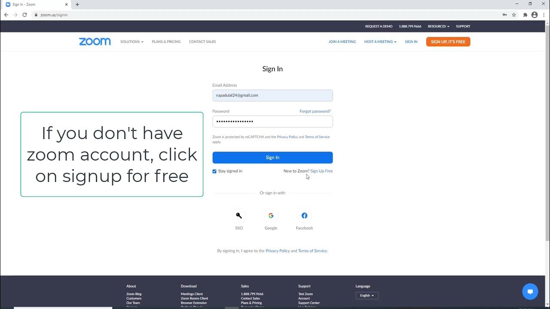The image size is (550, 309).
Task: Open the English language dropdown in footer
Action: [x=367, y=295]
